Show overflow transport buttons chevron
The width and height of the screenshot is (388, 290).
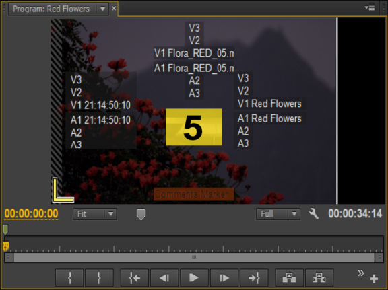coord(361,273)
